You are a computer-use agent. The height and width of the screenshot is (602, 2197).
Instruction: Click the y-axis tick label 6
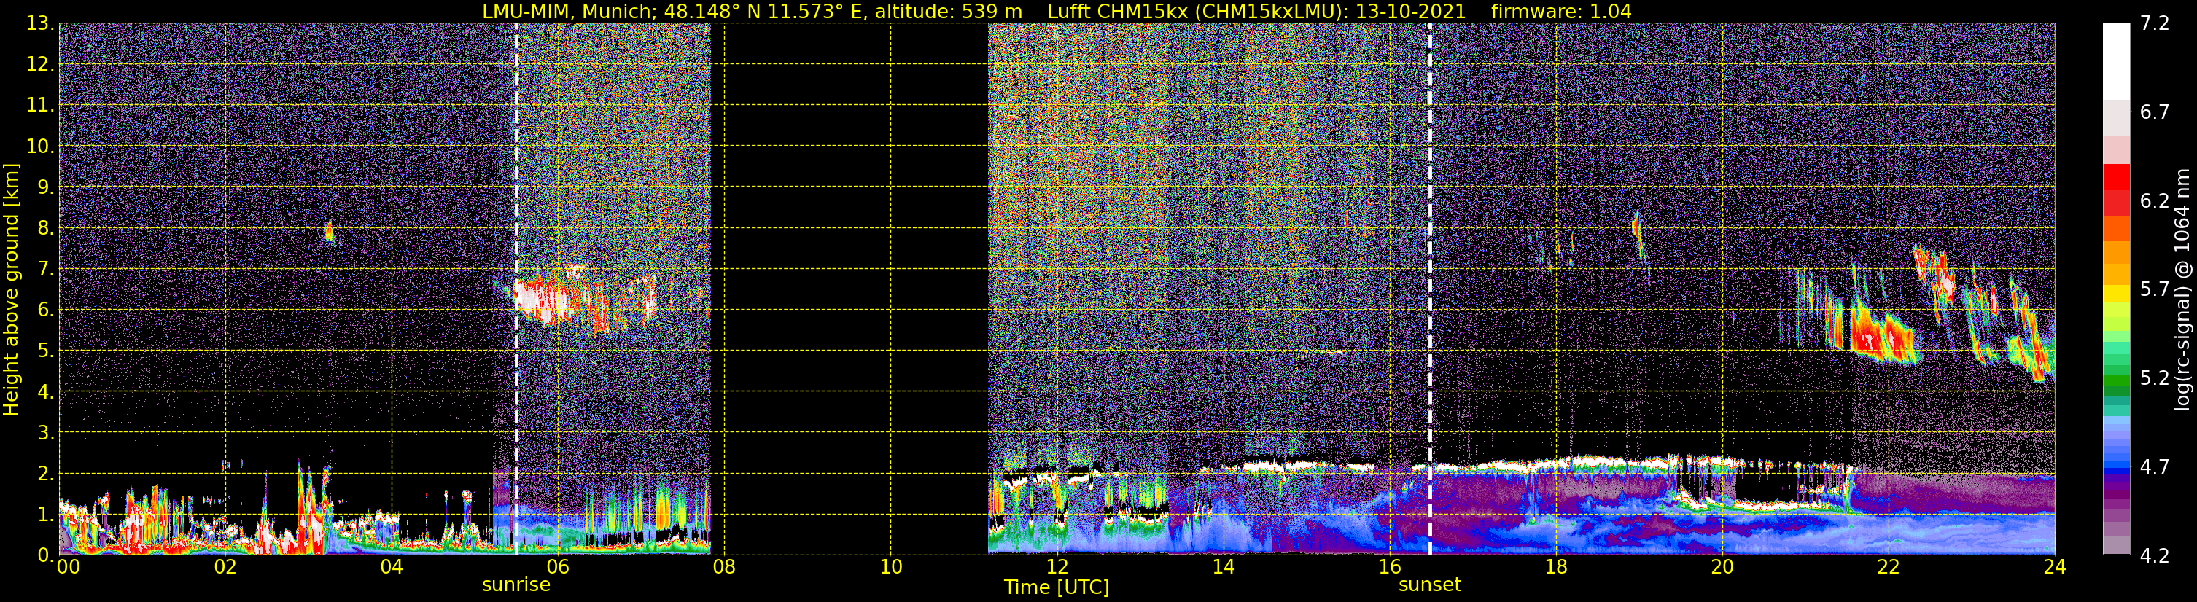[x=44, y=310]
